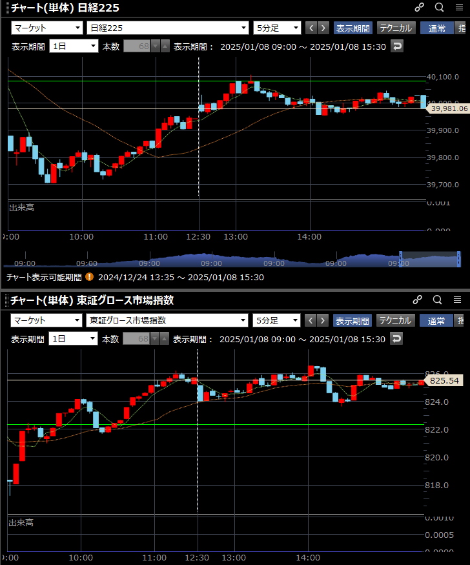Click search icon in 日経225 chart header
Viewport: 470px width, 565px height.
click(439, 7)
